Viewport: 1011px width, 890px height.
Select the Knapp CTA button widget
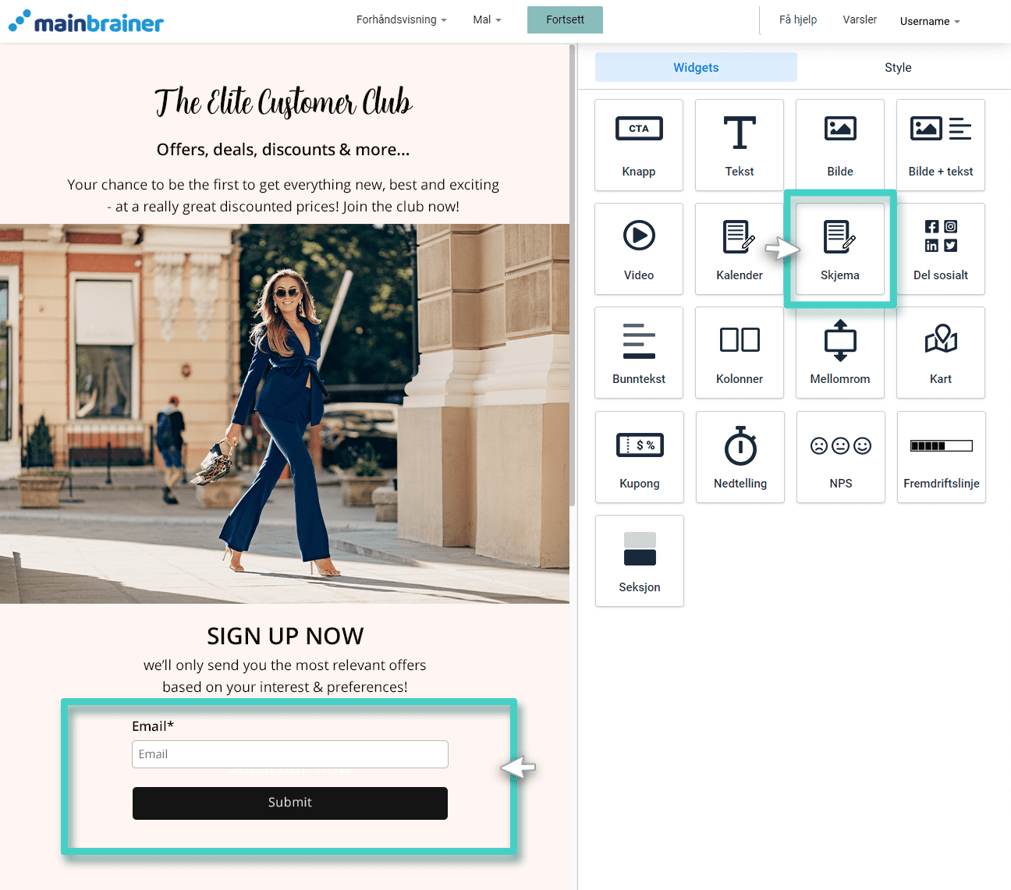coord(638,145)
